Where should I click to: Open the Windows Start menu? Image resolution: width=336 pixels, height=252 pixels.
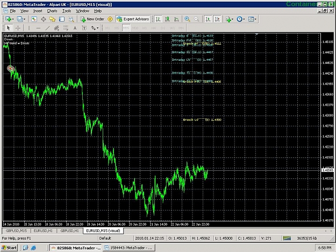coord(9,248)
